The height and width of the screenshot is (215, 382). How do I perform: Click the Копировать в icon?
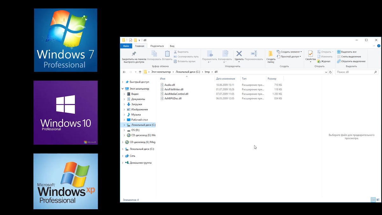click(225, 54)
